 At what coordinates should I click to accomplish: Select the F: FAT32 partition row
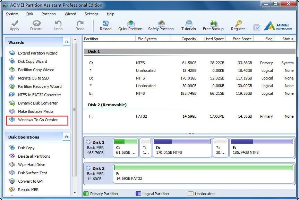[x=190, y=116]
